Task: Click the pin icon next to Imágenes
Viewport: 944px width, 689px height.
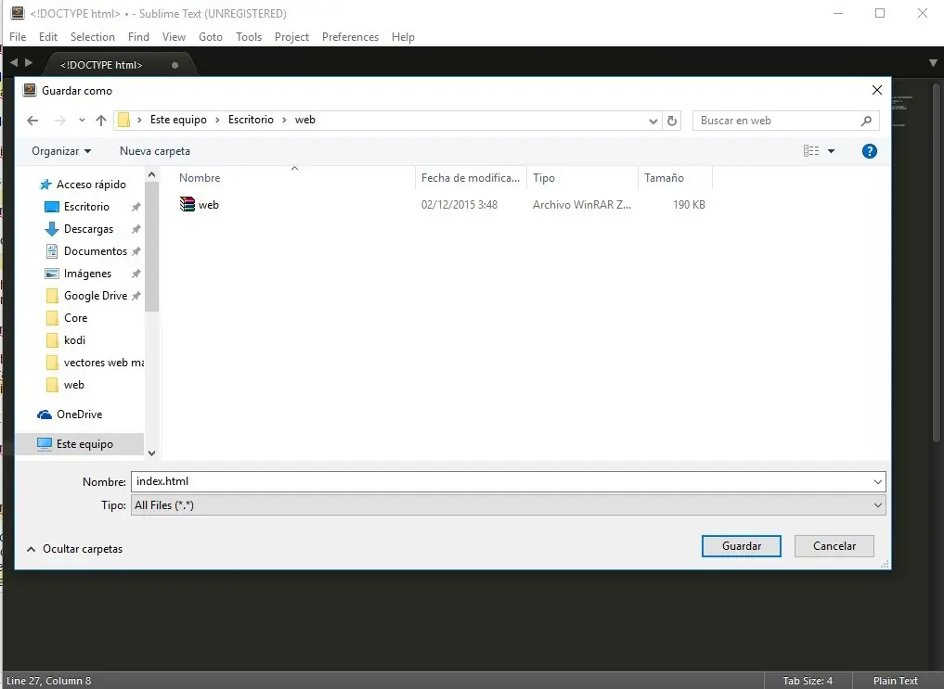Action: coord(136,274)
